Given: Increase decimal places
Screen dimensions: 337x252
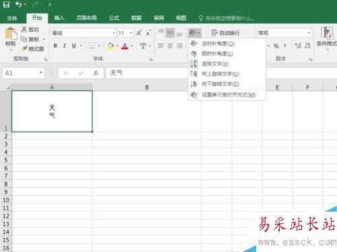Looking at the screenshot, I should (x=298, y=46).
